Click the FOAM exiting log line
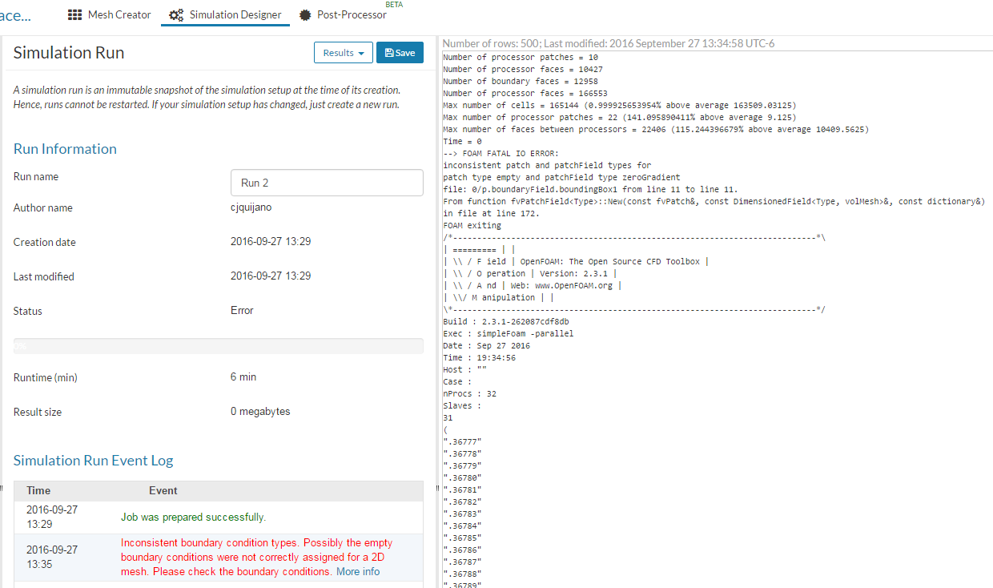The width and height of the screenshot is (993, 588). coord(472,225)
